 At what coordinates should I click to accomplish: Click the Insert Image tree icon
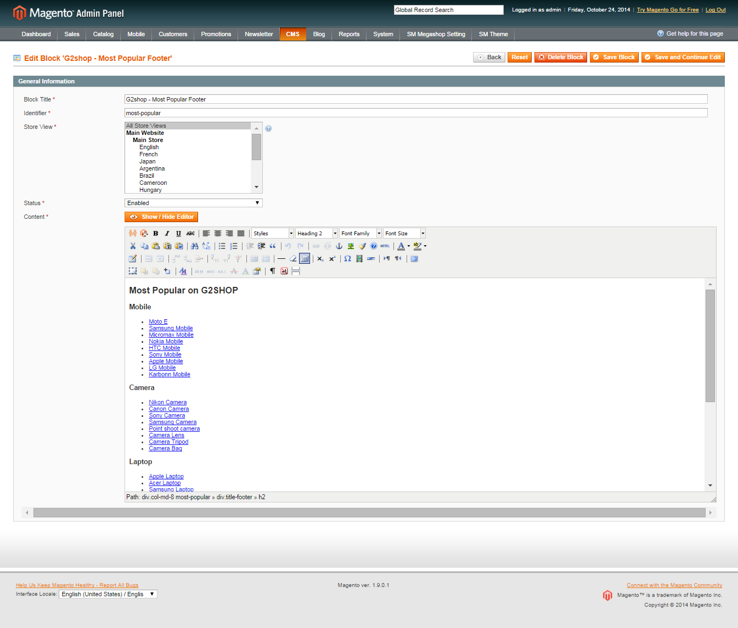(351, 246)
